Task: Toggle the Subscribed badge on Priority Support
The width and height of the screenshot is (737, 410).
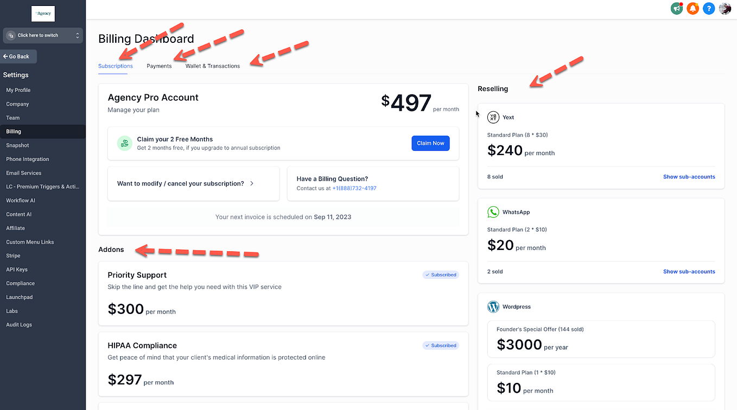Action: point(441,274)
